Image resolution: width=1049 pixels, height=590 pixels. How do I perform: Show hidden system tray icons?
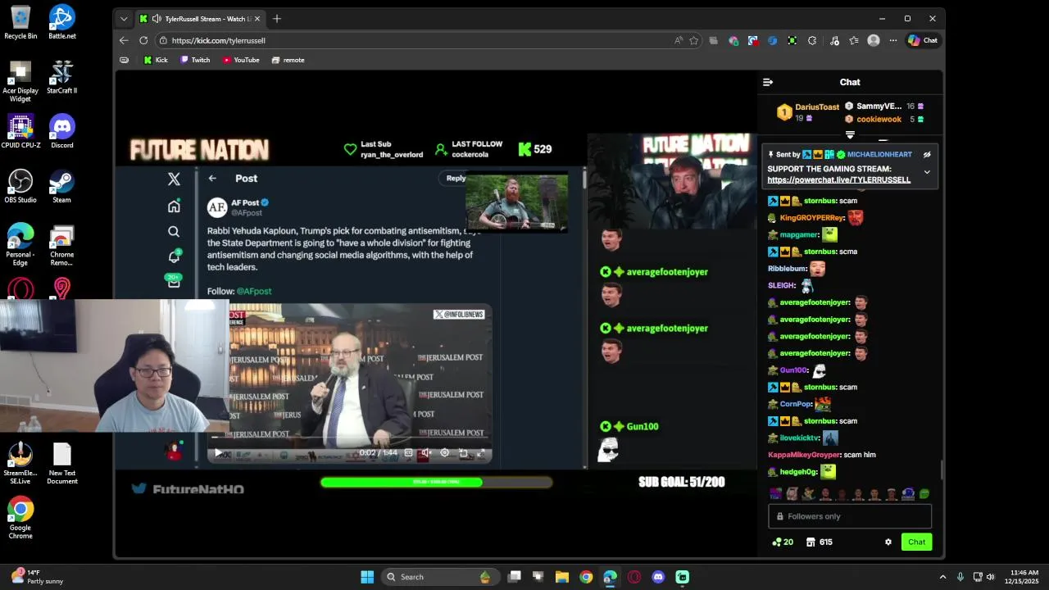coord(942,577)
